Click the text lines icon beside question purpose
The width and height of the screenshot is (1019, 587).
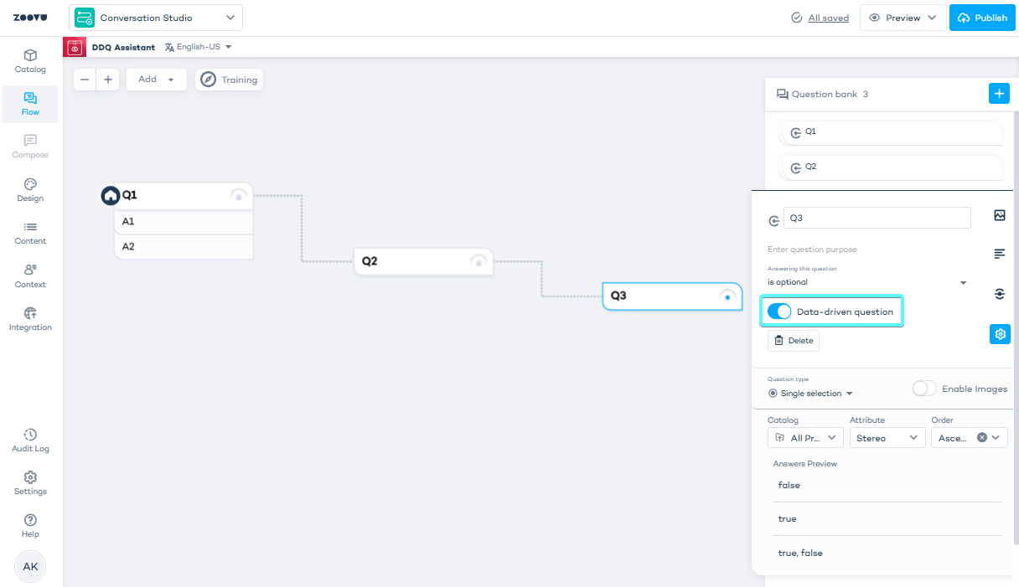tap(999, 254)
